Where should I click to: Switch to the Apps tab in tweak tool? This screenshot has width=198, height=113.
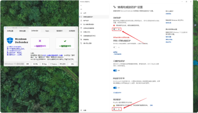[x=47, y=31]
